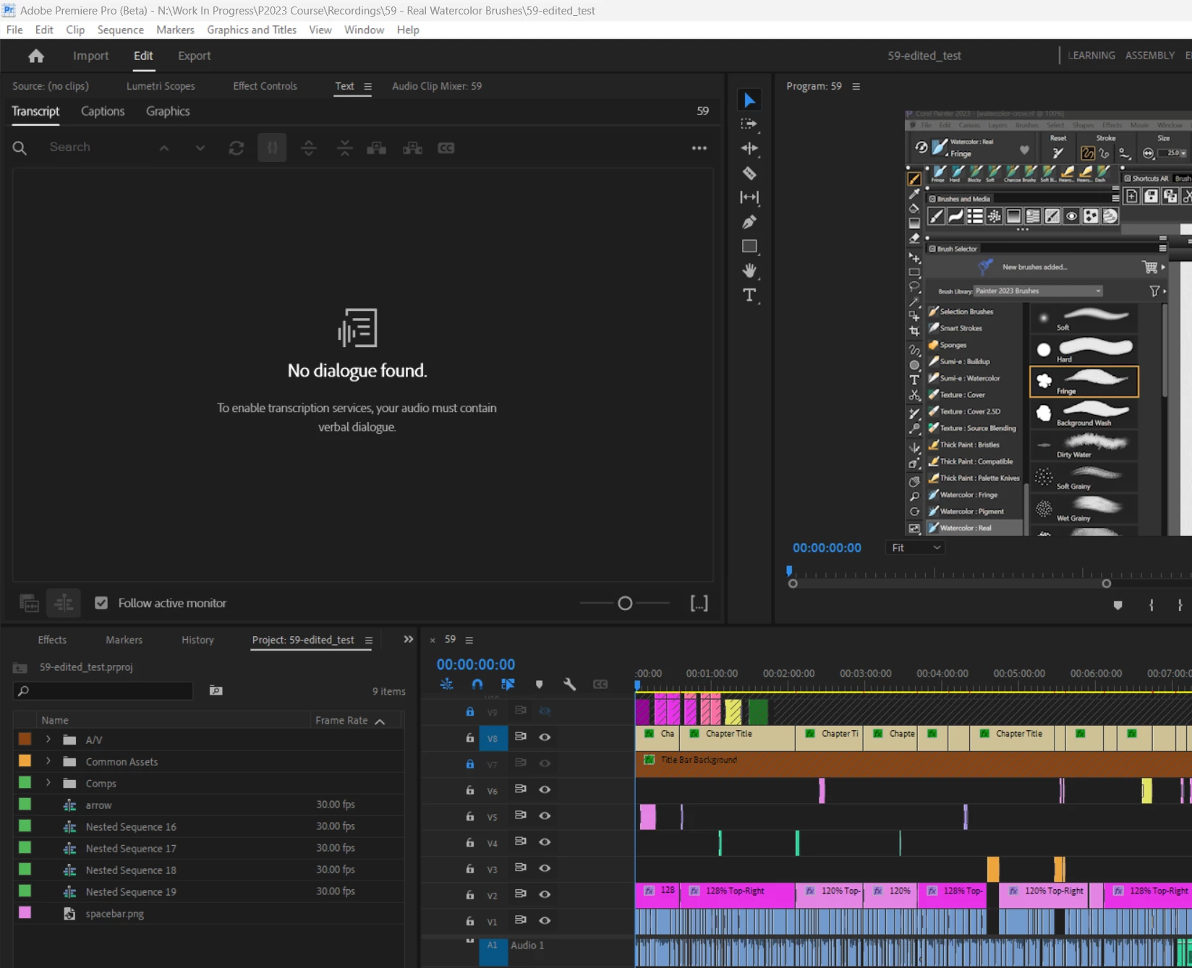The height and width of the screenshot is (968, 1192).
Task: Click the transcript refresh icon
Action: click(237, 148)
